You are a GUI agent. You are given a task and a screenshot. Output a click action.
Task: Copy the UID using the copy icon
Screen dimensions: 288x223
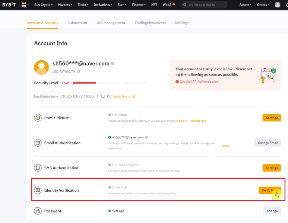click(x=79, y=71)
